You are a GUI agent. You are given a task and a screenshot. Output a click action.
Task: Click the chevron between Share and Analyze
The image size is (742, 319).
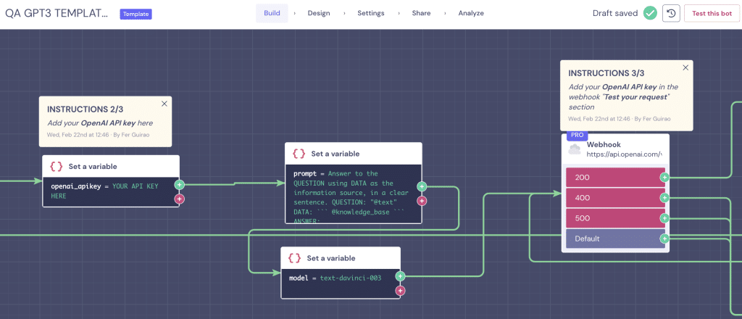[x=445, y=13]
